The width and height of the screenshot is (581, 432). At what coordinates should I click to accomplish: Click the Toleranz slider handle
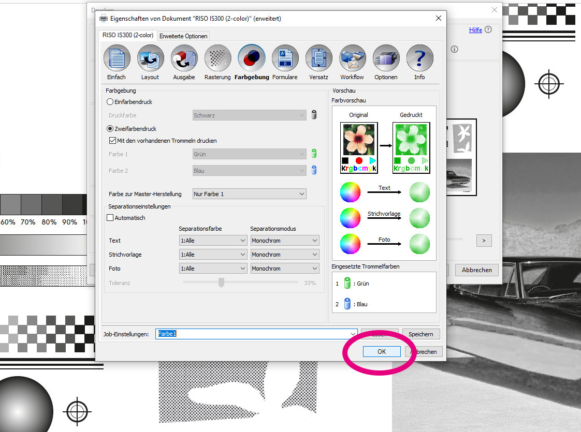coord(221,282)
